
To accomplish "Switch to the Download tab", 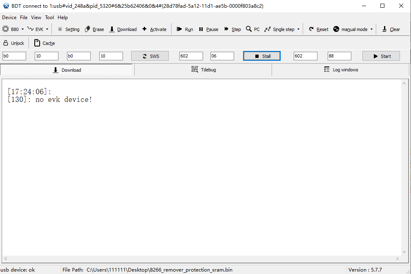I will point(67,70).
